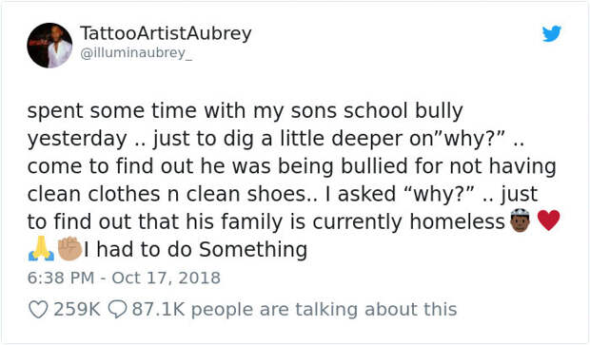
Task: Click the heart like icon
Action: point(38,310)
